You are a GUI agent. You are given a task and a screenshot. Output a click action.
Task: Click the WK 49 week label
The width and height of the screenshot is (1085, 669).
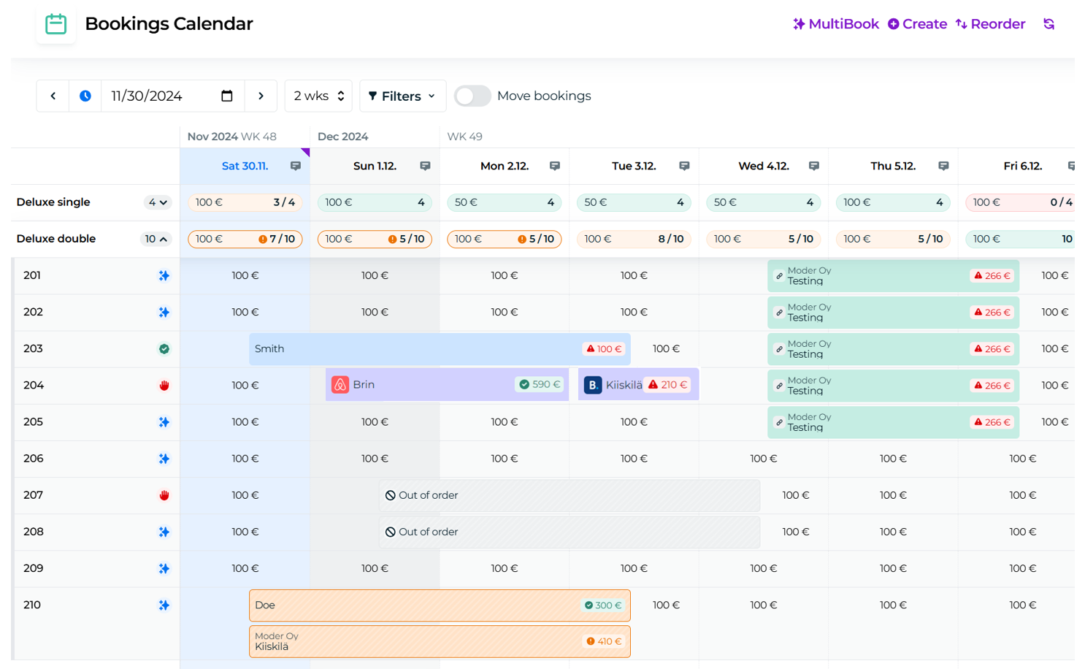click(464, 137)
